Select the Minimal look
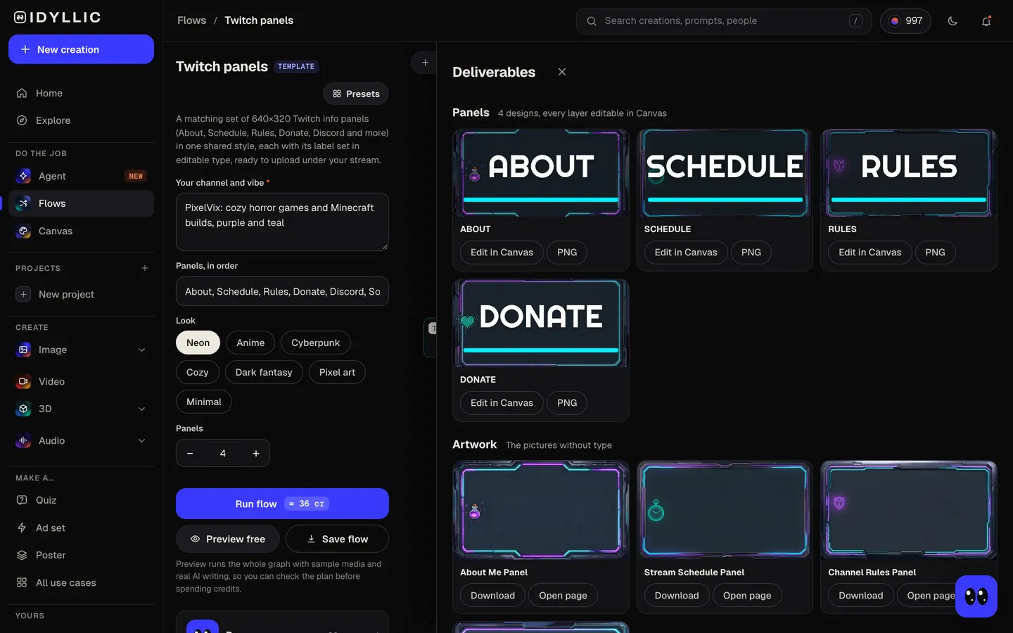Viewport: 1013px width, 633px height. click(x=204, y=402)
